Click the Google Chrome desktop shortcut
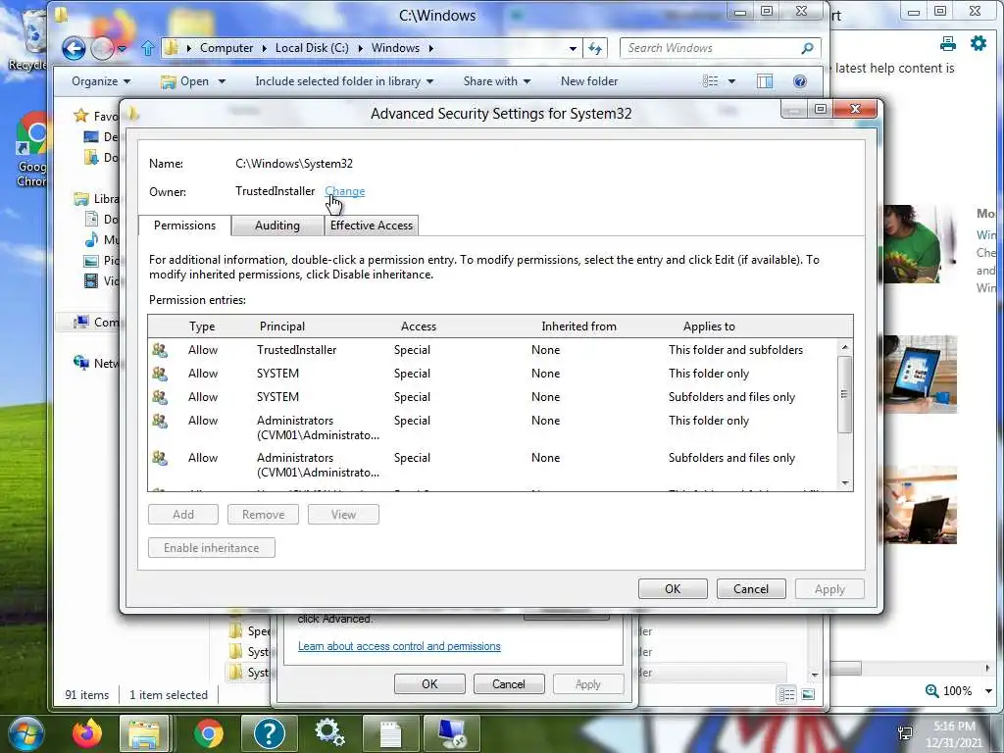The image size is (1004, 753). tap(31, 149)
